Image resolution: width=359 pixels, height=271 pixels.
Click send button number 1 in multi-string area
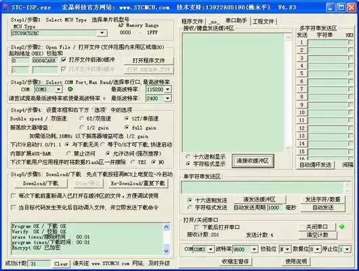click(301, 43)
